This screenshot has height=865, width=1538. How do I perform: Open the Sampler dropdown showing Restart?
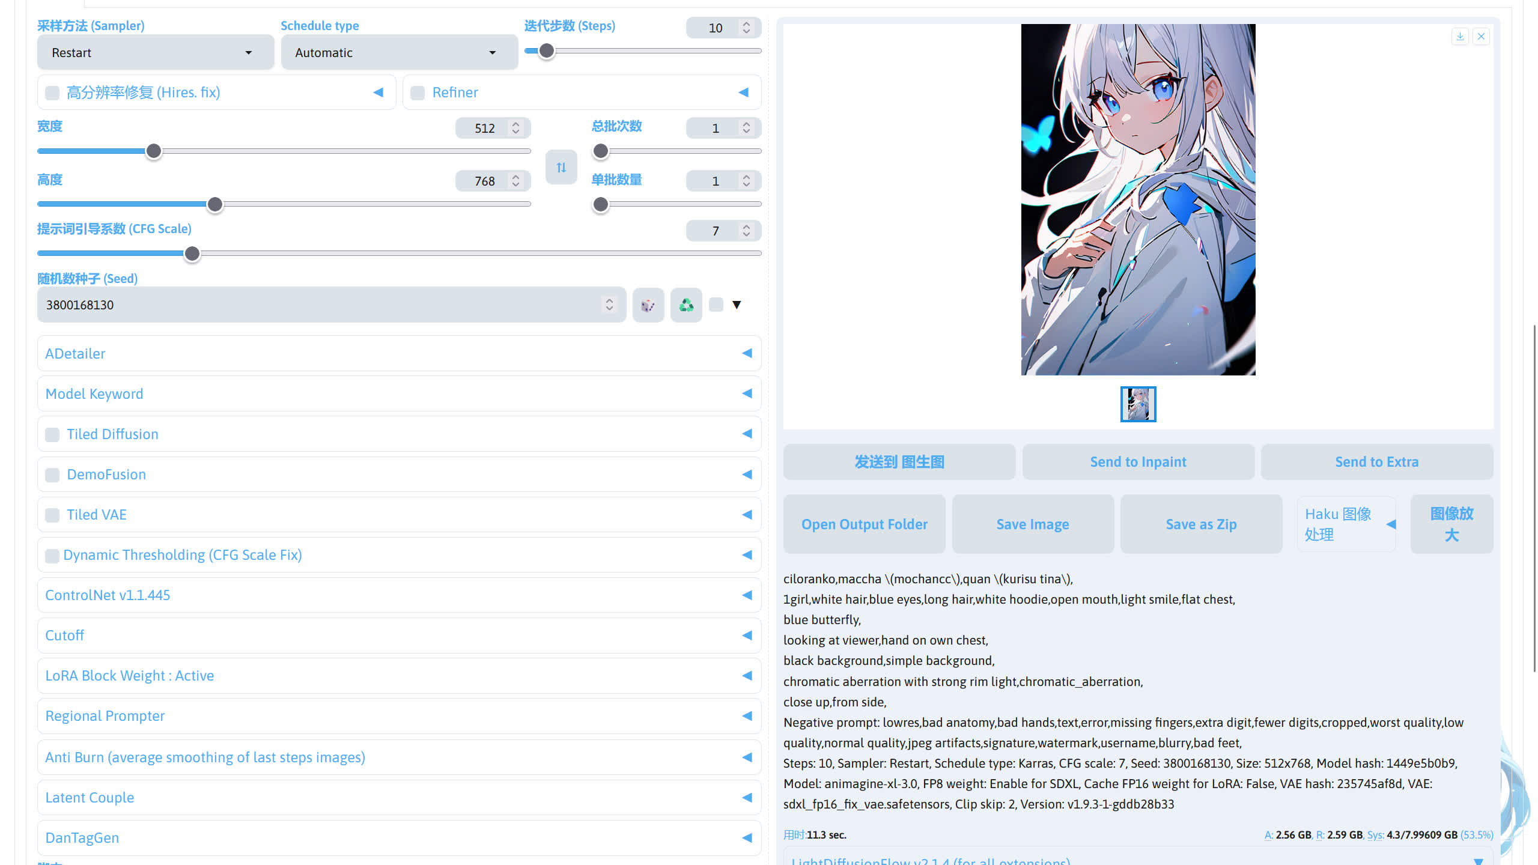[x=155, y=53]
